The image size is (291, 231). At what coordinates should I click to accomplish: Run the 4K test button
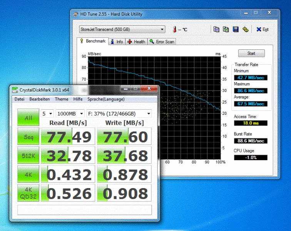[28, 174]
